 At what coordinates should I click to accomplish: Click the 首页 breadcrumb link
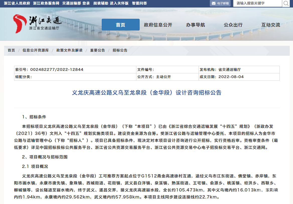[11, 50]
